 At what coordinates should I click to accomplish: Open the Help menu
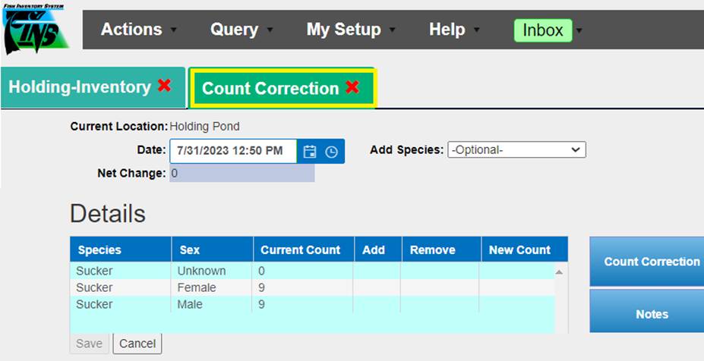pos(453,30)
